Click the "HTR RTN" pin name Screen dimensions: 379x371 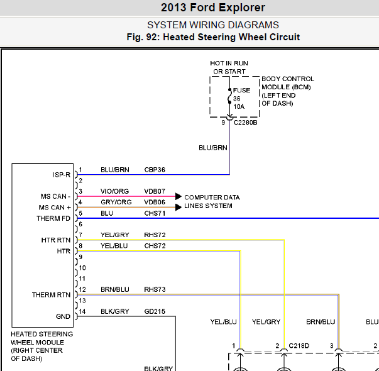click(x=56, y=240)
